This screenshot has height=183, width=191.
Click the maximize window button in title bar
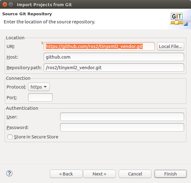pyautogui.click(x=11, y=4)
